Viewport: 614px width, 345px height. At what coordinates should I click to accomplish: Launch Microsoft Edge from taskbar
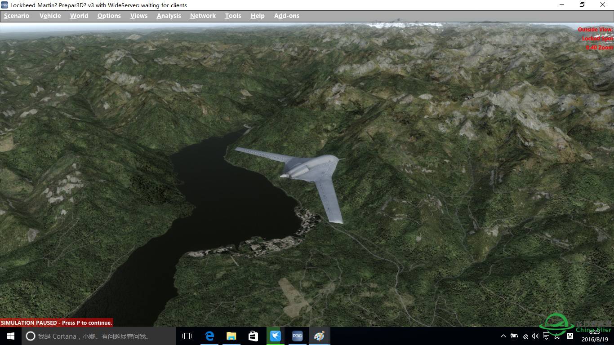coord(209,336)
